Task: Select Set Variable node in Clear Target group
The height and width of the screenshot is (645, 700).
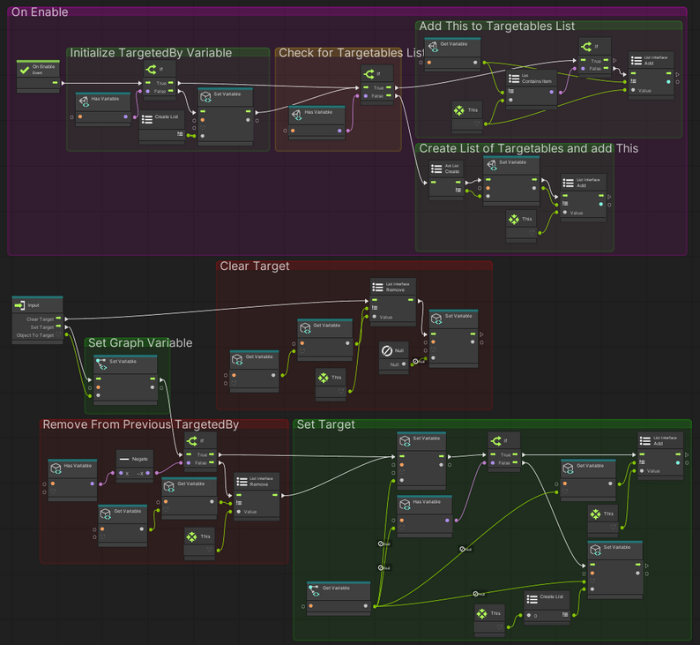Action: [x=453, y=338]
